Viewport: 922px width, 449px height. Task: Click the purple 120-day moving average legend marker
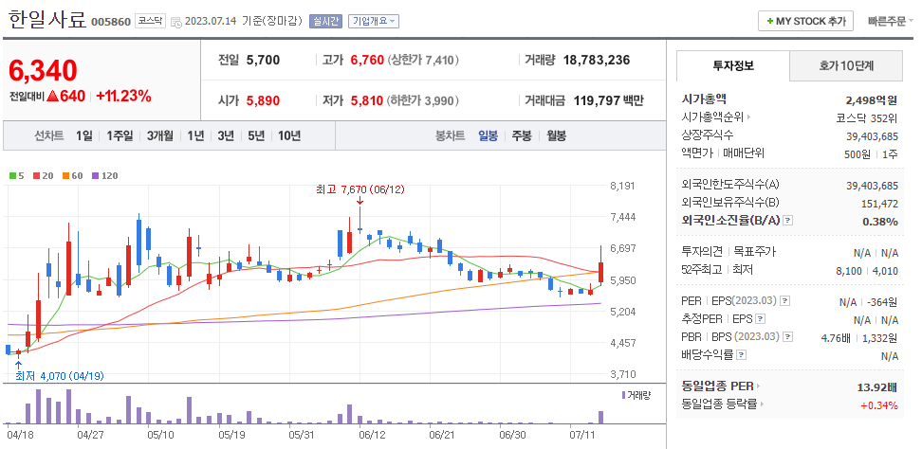pyautogui.click(x=95, y=175)
